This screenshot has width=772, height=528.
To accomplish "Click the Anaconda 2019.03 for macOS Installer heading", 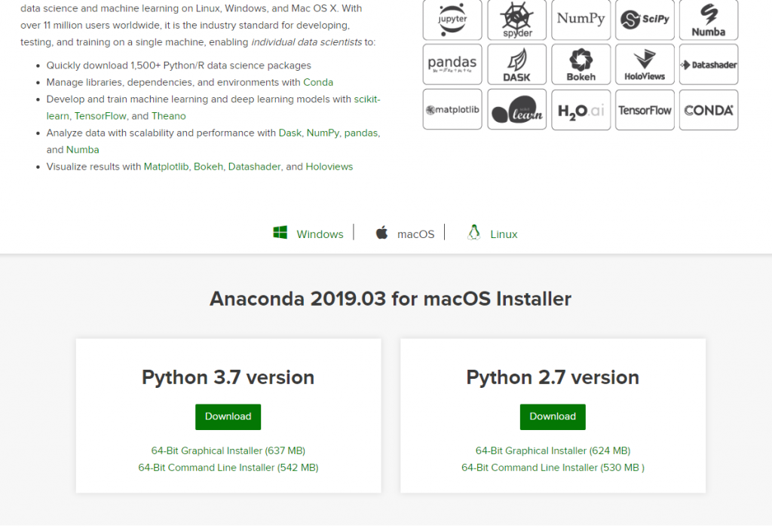I will coord(391,299).
